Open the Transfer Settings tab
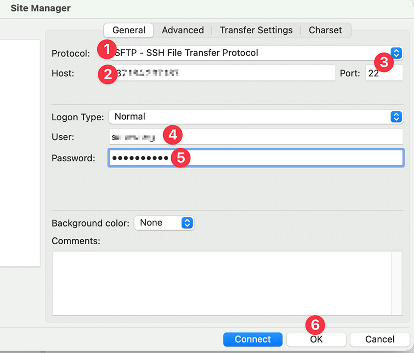The width and height of the screenshot is (414, 353). (256, 30)
